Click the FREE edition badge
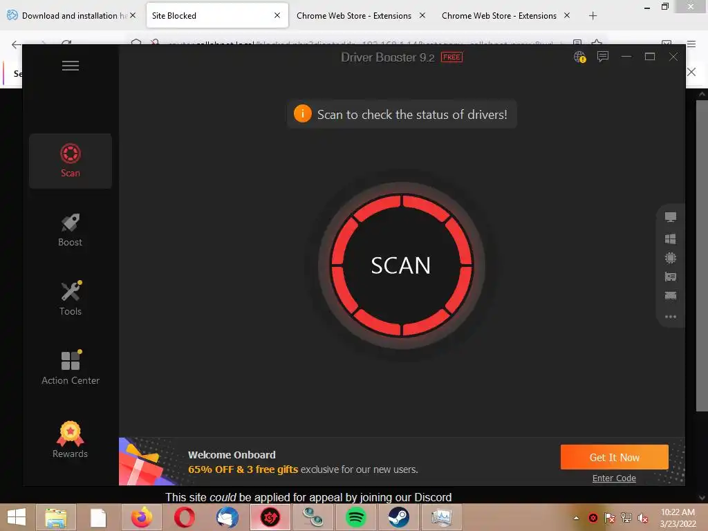Viewport: 708px width, 531px height. pos(451,57)
